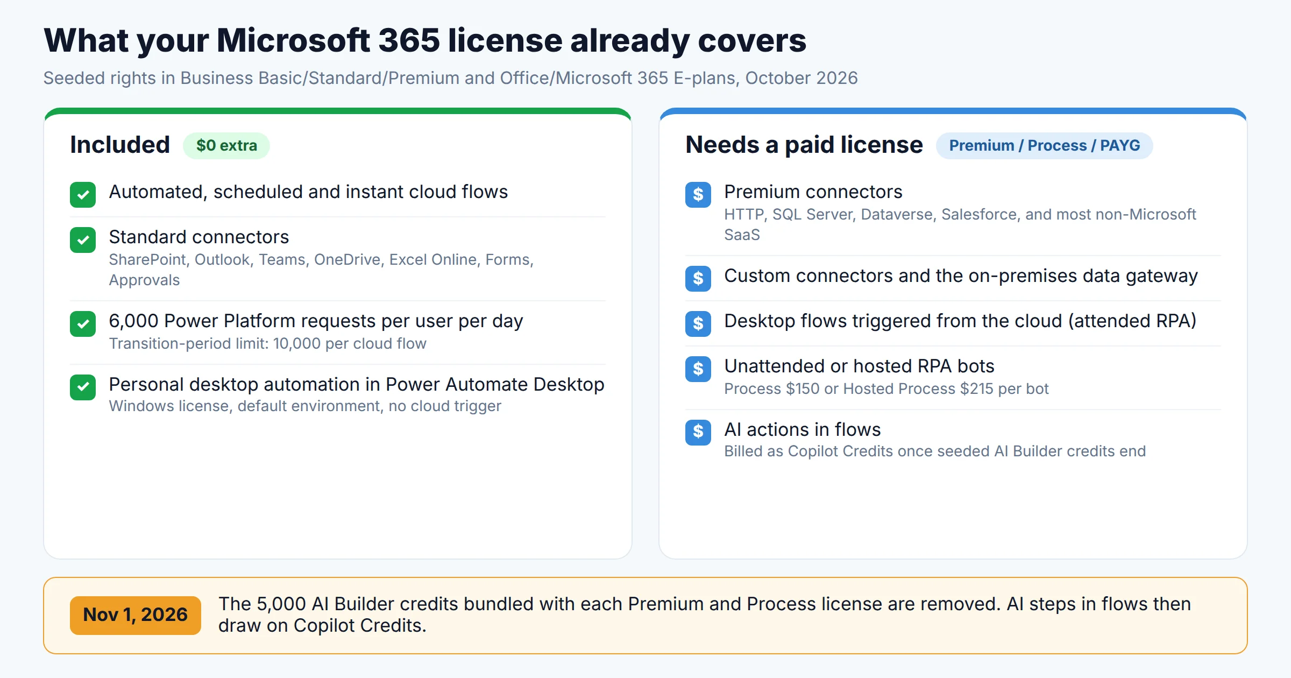Image resolution: width=1291 pixels, height=678 pixels.
Task: Click the main title about Microsoft 365 license
Action: 425,40
